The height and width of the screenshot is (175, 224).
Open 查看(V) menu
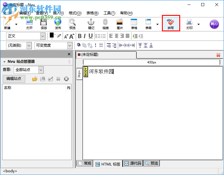(x=42, y=13)
